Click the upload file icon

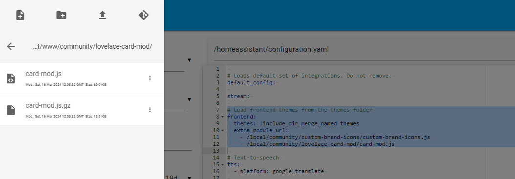click(x=103, y=15)
